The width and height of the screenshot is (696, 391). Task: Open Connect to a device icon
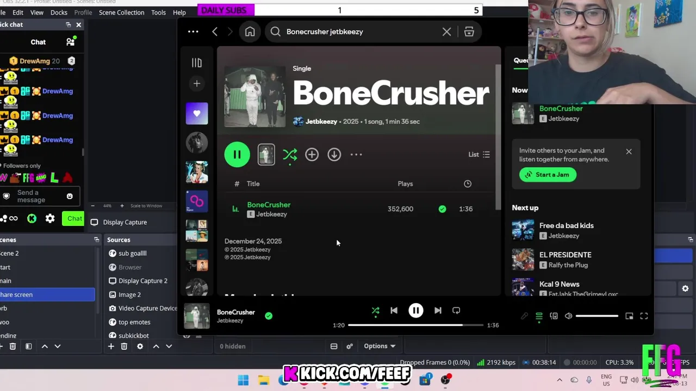coord(554,316)
